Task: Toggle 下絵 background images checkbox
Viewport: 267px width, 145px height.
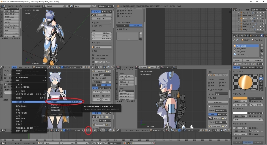Action: coord(211,98)
